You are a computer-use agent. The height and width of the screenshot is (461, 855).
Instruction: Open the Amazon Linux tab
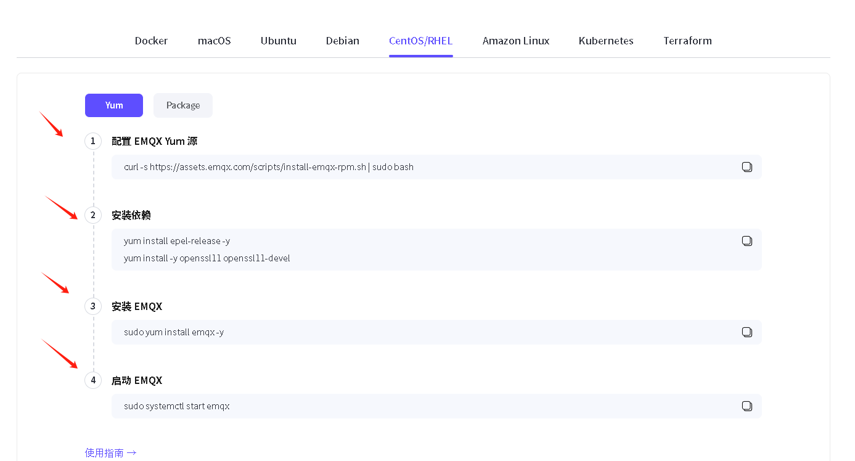515,41
